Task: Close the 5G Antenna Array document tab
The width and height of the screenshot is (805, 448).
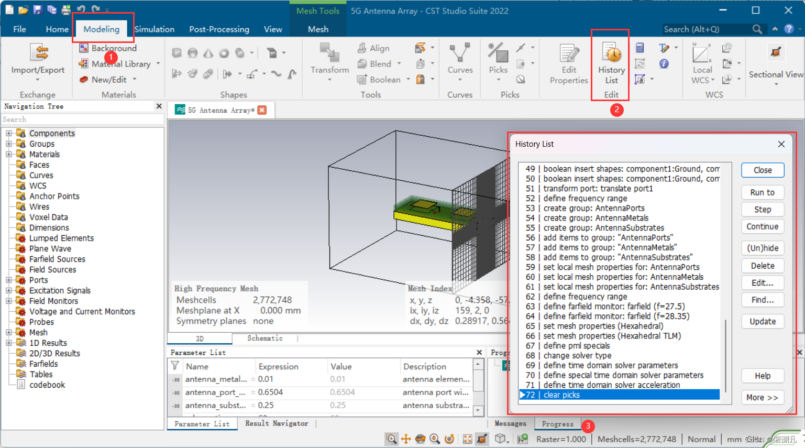Action: [262, 110]
